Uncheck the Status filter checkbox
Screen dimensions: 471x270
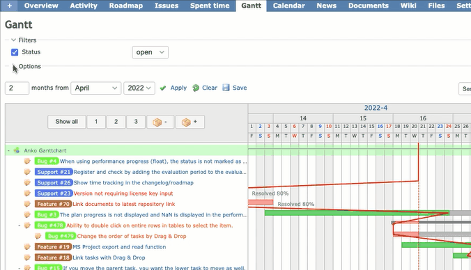(x=15, y=52)
